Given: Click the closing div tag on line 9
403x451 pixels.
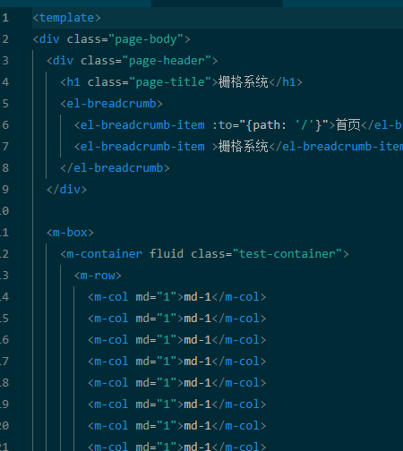Looking at the screenshot, I should pyautogui.click(x=67, y=190).
